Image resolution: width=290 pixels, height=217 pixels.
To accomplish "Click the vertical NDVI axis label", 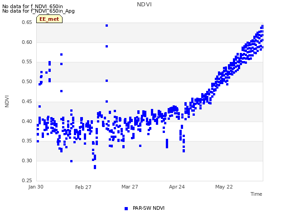I will point(7,101).
